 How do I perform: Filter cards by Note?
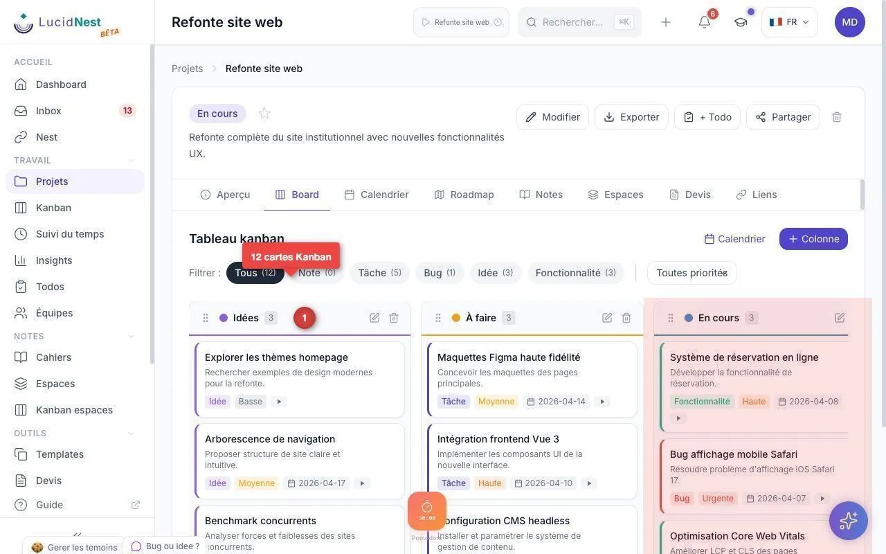pos(317,273)
